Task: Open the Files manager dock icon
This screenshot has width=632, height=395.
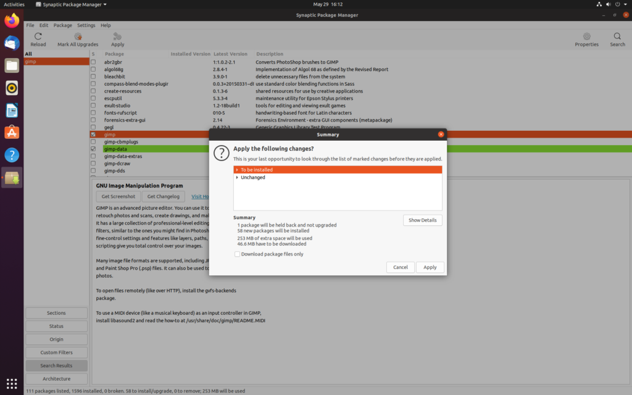Action: click(12, 65)
